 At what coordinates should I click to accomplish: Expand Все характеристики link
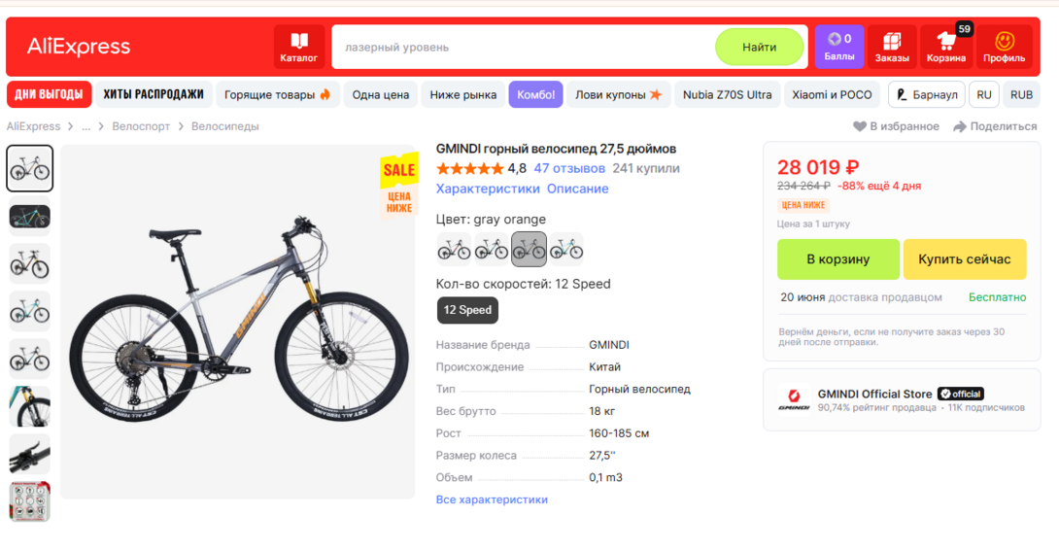[x=492, y=499]
